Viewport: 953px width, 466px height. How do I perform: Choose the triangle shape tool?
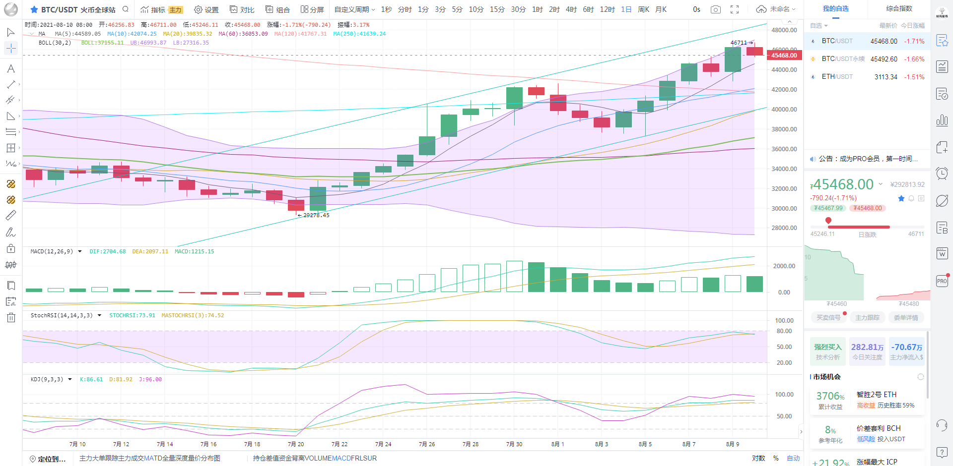[x=10, y=116]
